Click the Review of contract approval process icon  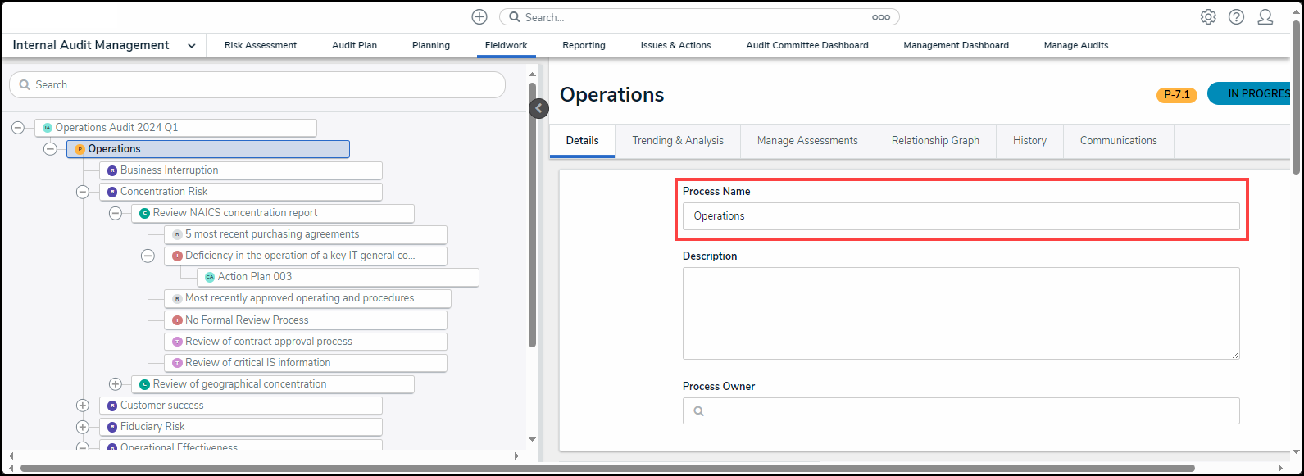click(x=177, y=342)
